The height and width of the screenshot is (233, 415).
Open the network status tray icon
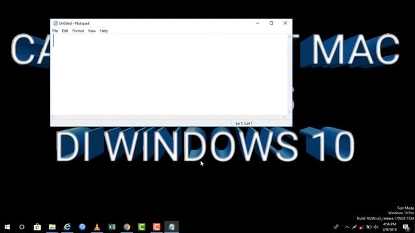[369, 227]
